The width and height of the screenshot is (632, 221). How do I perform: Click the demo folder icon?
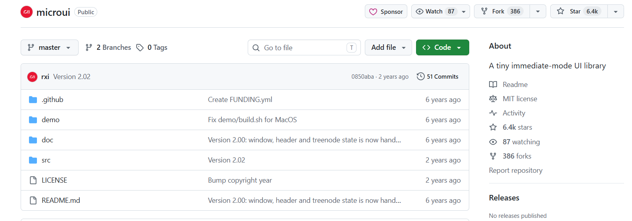(33, 120)
